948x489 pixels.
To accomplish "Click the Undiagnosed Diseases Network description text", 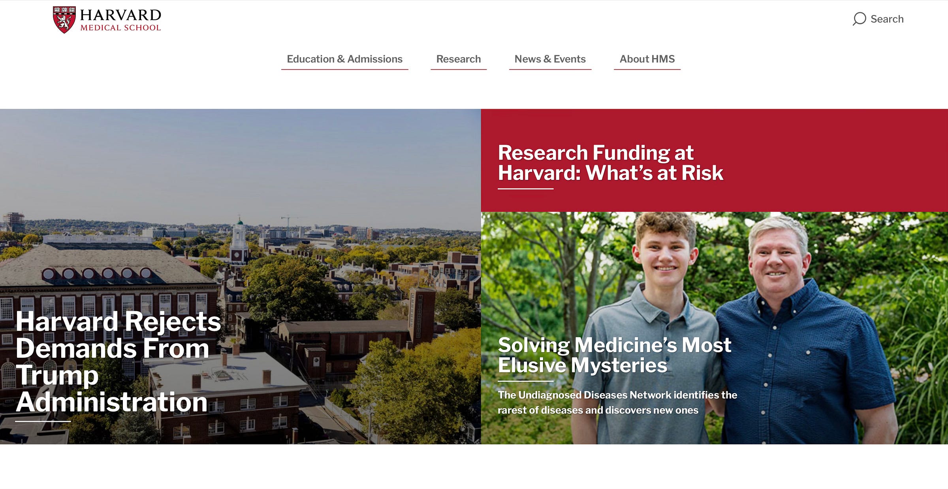I will pyautogui.click(x=617, y=402).
